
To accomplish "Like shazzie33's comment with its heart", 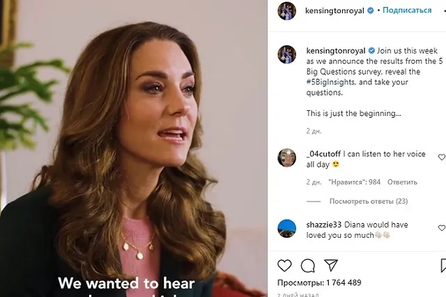I will click(x=442, y=228).
